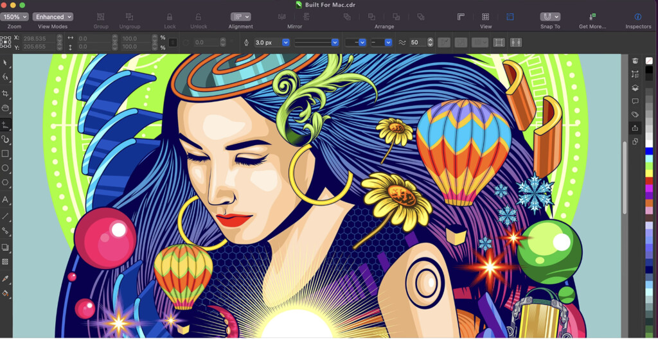Image resolution: width=658 pixels, height=339 pixels.
Task: Open the Export inspector icon
Action: [x=635, y=128]
